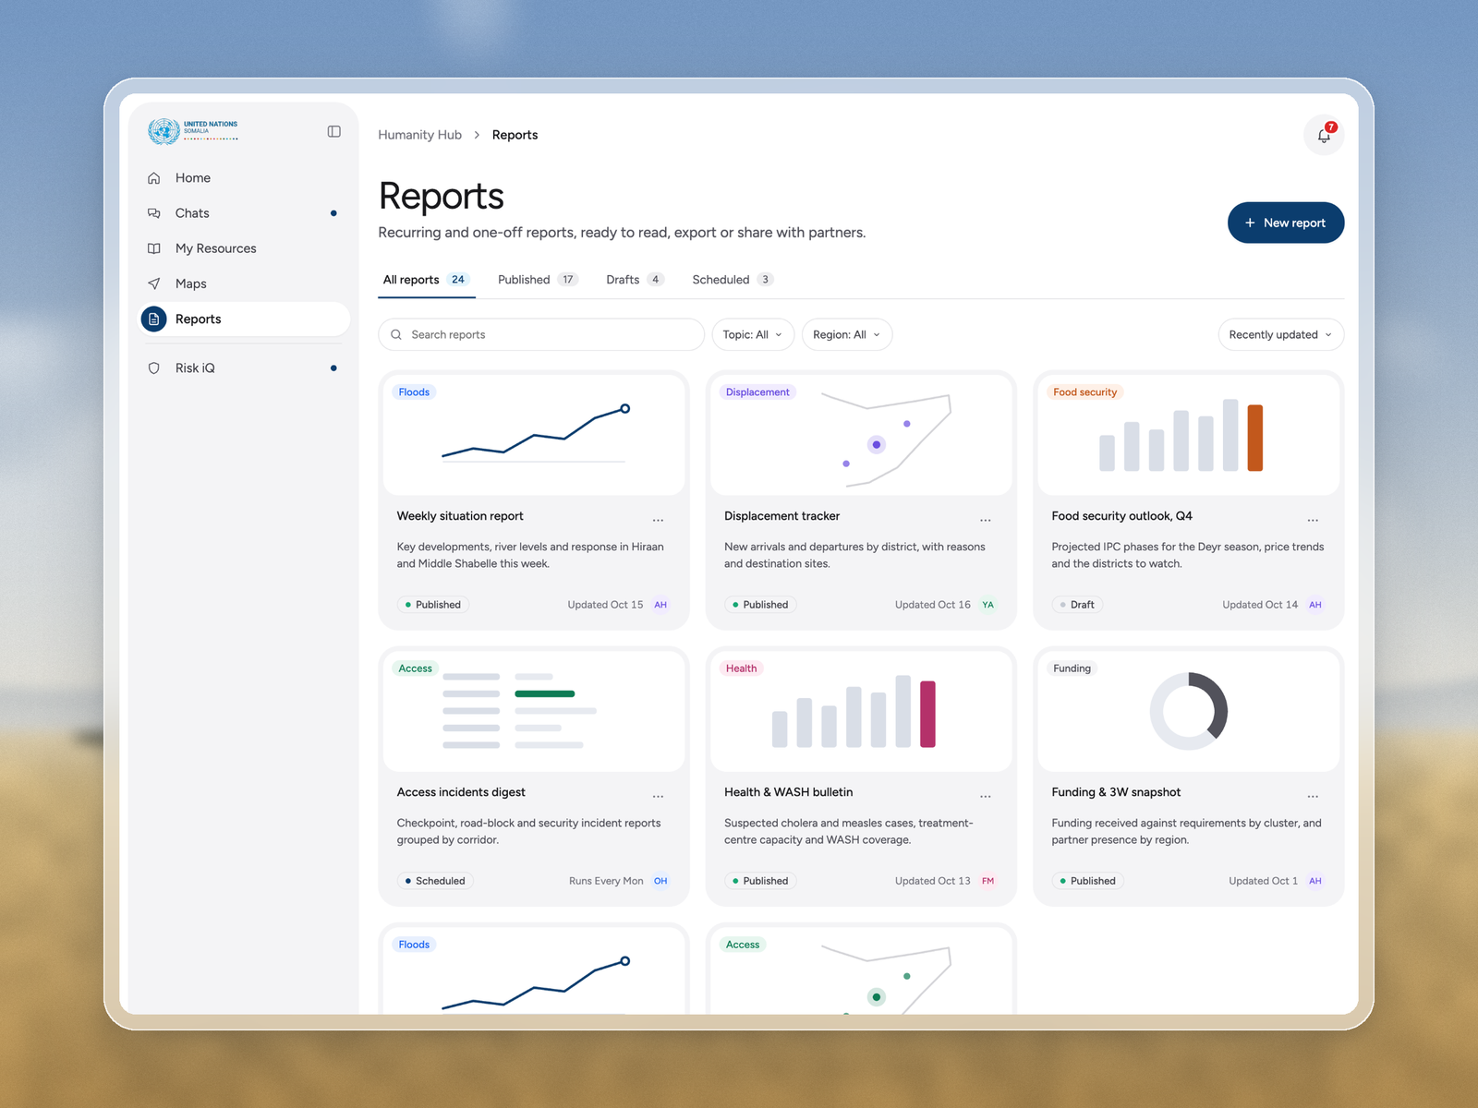Open My Resources in the sidebar
1478x1108 pixels.
[244, 248]
